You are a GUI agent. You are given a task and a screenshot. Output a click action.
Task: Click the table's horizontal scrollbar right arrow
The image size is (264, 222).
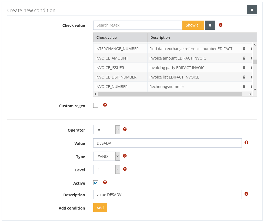[x=250, y=94]
